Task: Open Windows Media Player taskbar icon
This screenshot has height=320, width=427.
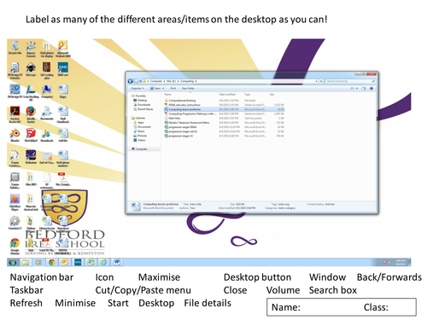Action: 38,262
